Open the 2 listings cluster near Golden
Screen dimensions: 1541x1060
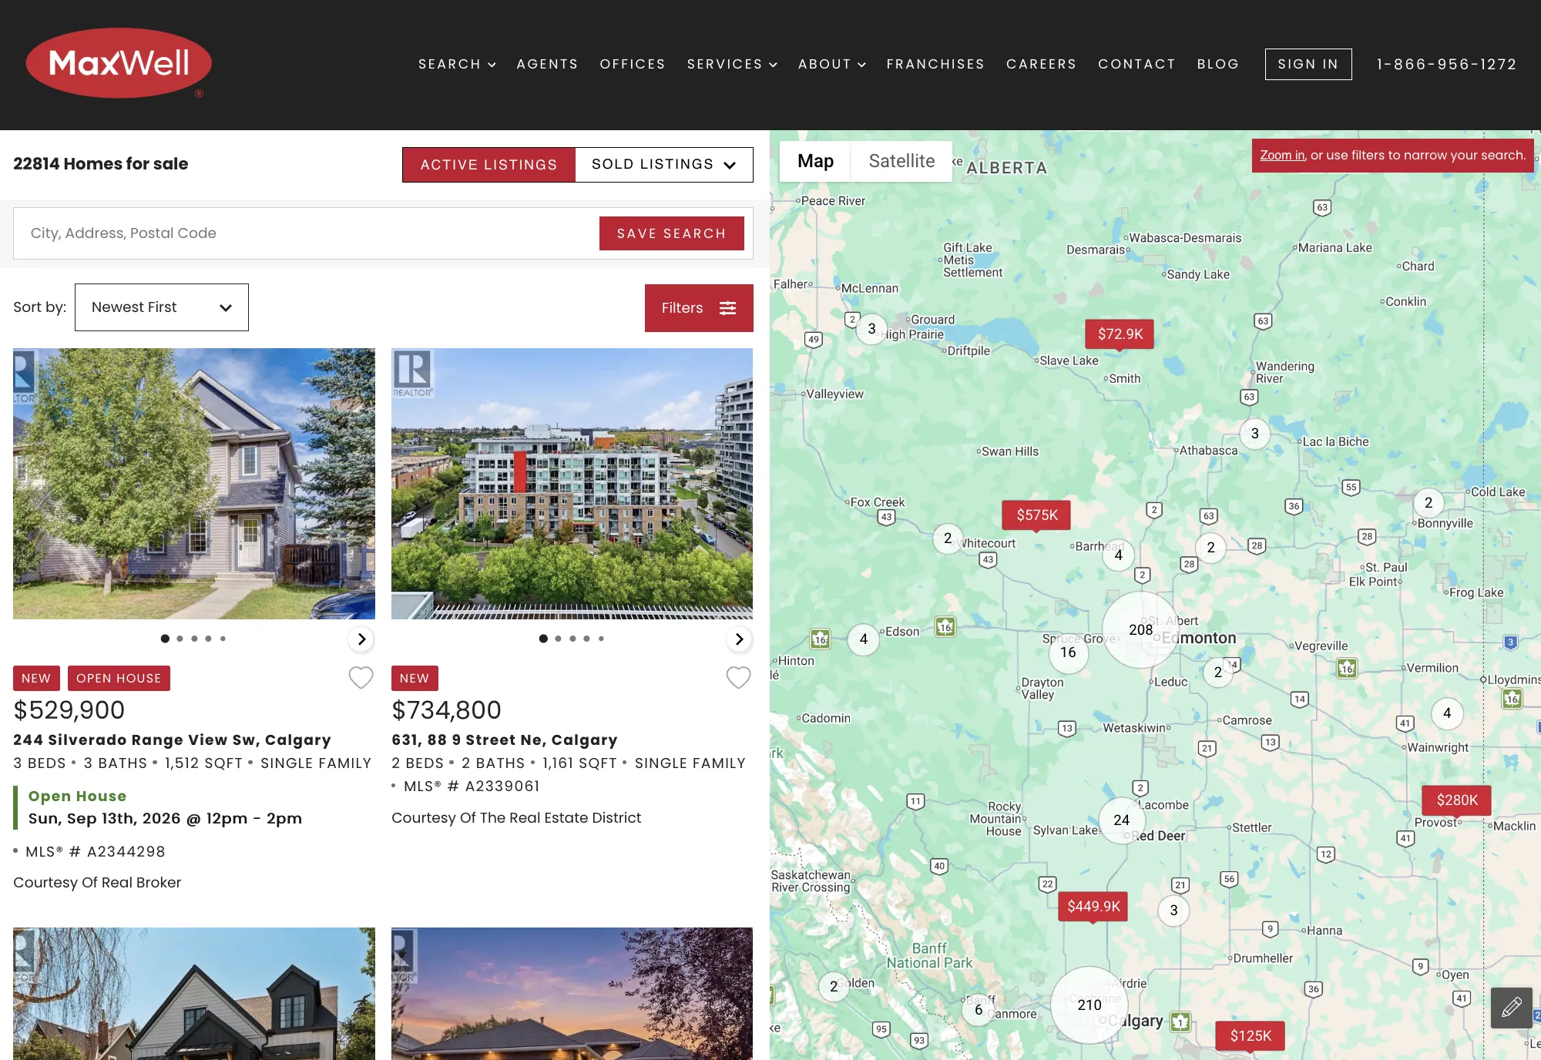[x=834, y=987]
